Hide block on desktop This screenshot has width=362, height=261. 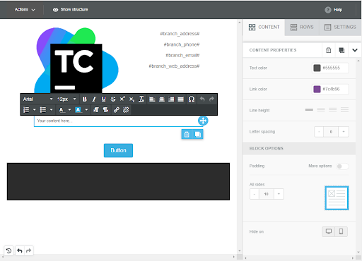pyautogui.click(x=329, y=231)
